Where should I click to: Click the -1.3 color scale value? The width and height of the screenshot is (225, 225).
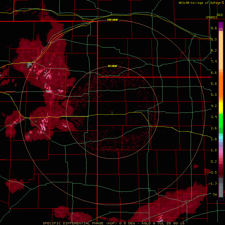(x=213, y=183)
